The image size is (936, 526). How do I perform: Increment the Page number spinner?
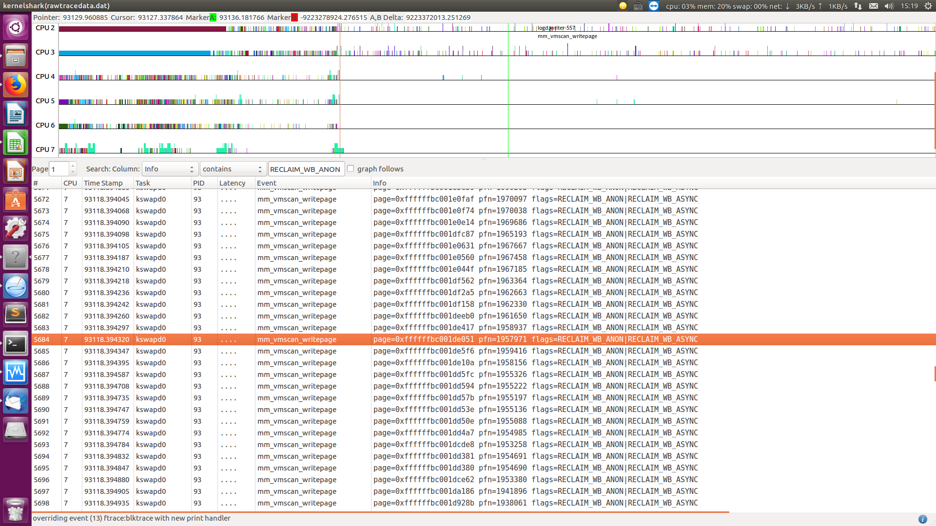pos(73,166)
